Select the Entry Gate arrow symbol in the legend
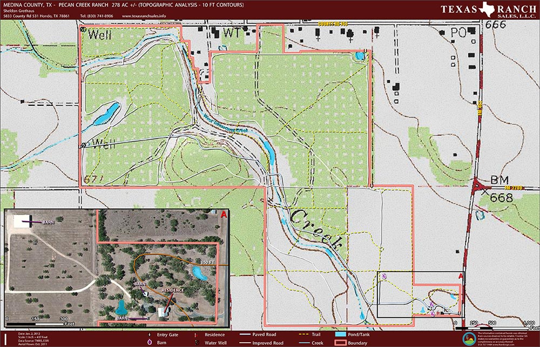The width and height of the screenshot is (540, 347). (x=148, y=334)
